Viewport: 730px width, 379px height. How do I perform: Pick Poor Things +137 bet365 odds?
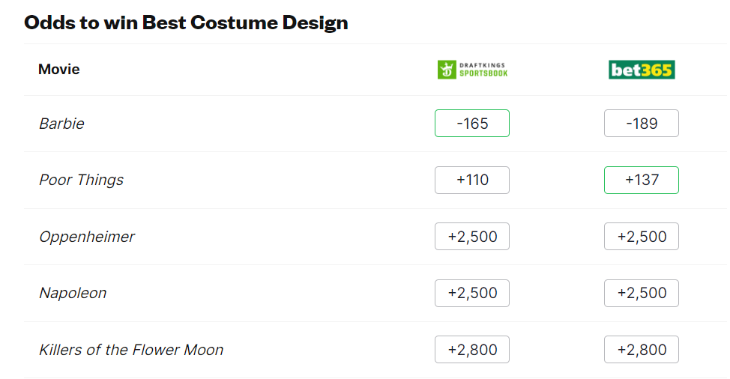click(642, 181)
